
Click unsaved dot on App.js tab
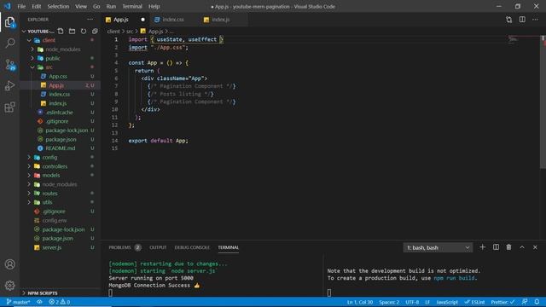click(x=142, y=20)
